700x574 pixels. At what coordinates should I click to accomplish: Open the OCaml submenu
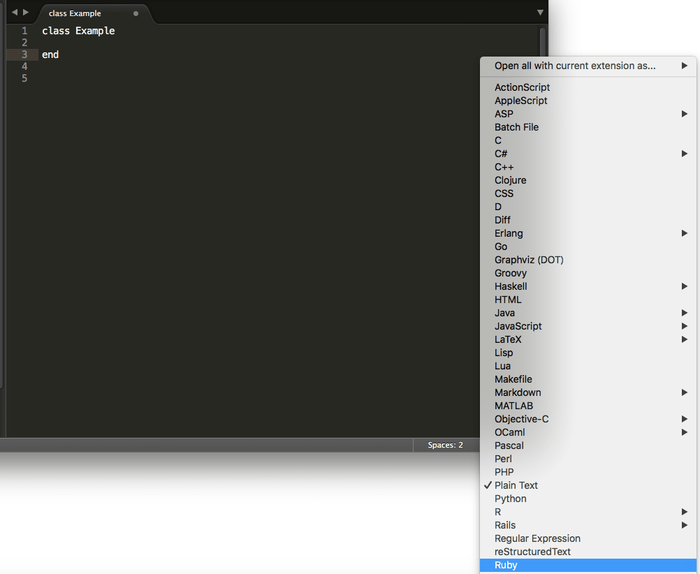point(588,432)
